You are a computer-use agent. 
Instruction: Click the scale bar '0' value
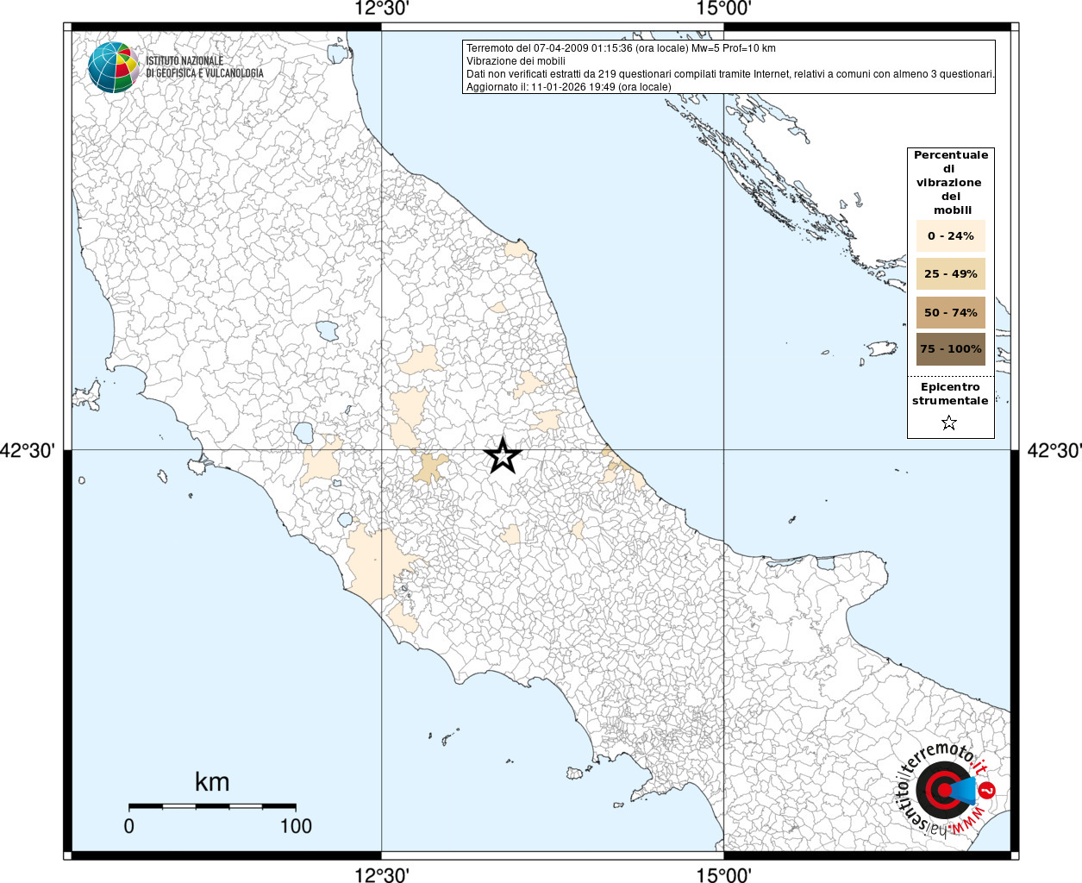[x=129, y=826]
